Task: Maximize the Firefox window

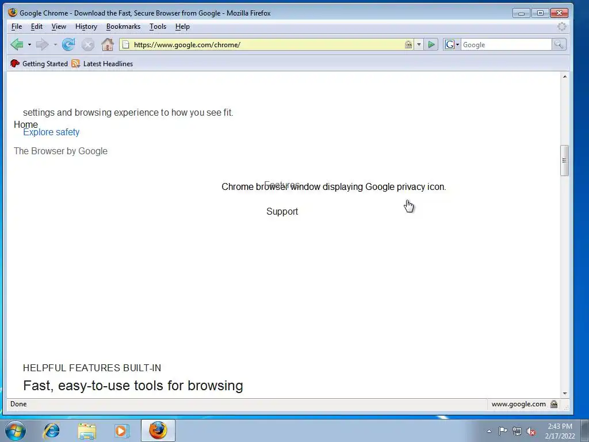Action: tap(540, 13)
